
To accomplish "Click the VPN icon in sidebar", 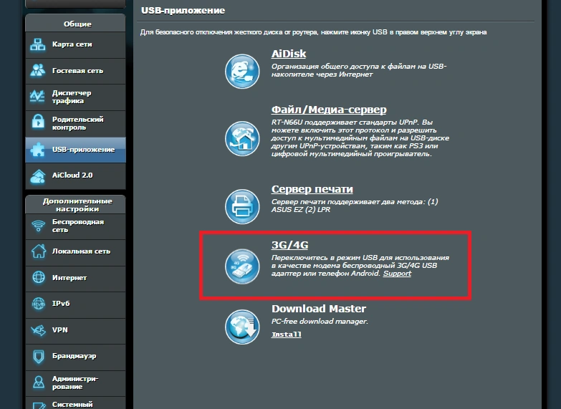I will (x=39, y=330).
